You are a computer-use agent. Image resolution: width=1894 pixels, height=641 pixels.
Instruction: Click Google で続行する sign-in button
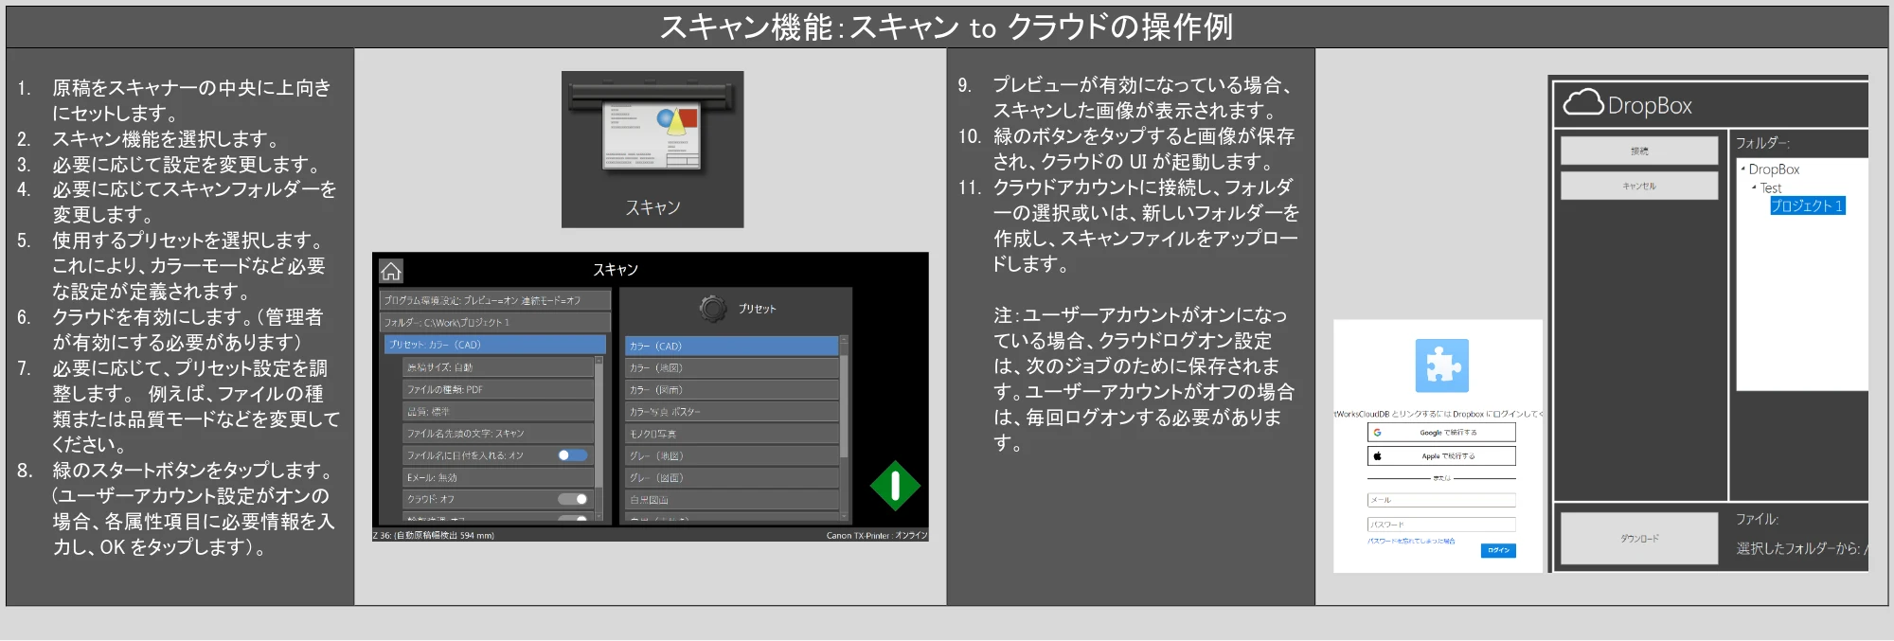(x=1441, y=433)
